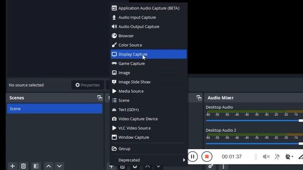
Task: Click the Audio Mixer panel title
Action: (221, 98)
